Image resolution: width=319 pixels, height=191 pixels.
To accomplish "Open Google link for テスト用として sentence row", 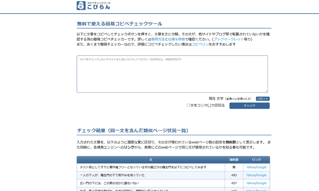I will click(262, 167).
